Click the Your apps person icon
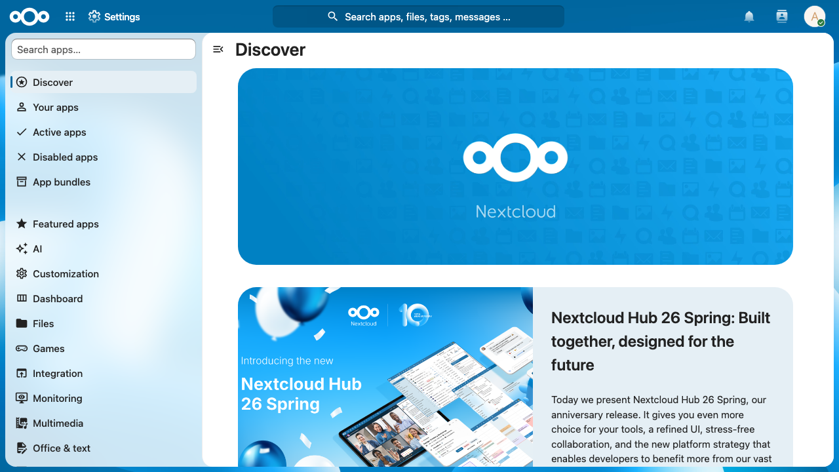839x472 pixels. point(22,107)
